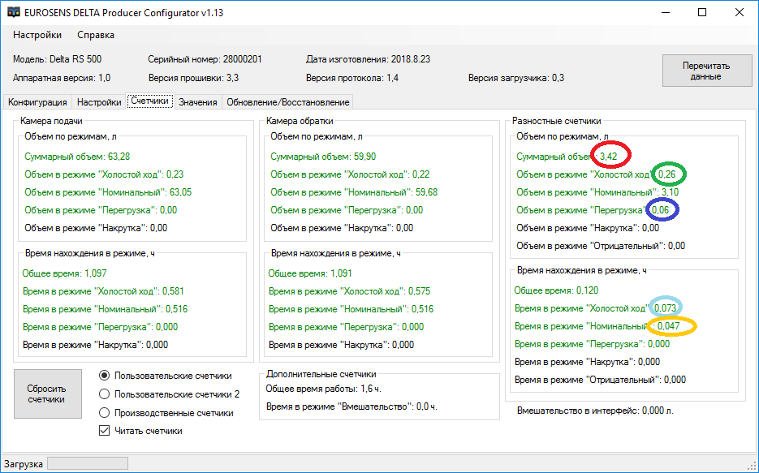Select the Производственные счетчики radio button
The height and width of the screenshot is (473, 759).
[104, 413]
